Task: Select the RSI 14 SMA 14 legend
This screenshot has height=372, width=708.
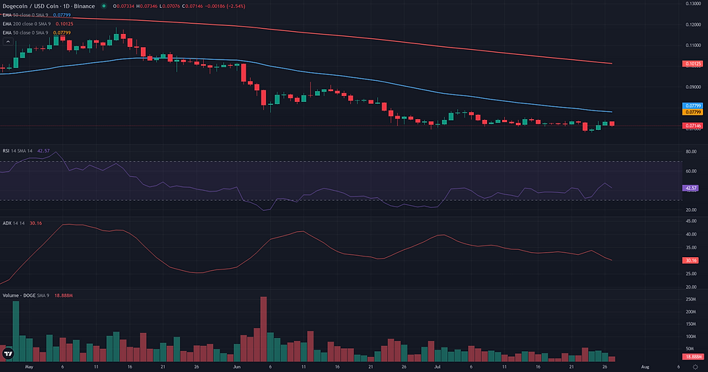Action: pyautogui.click(x=26, y=151)
